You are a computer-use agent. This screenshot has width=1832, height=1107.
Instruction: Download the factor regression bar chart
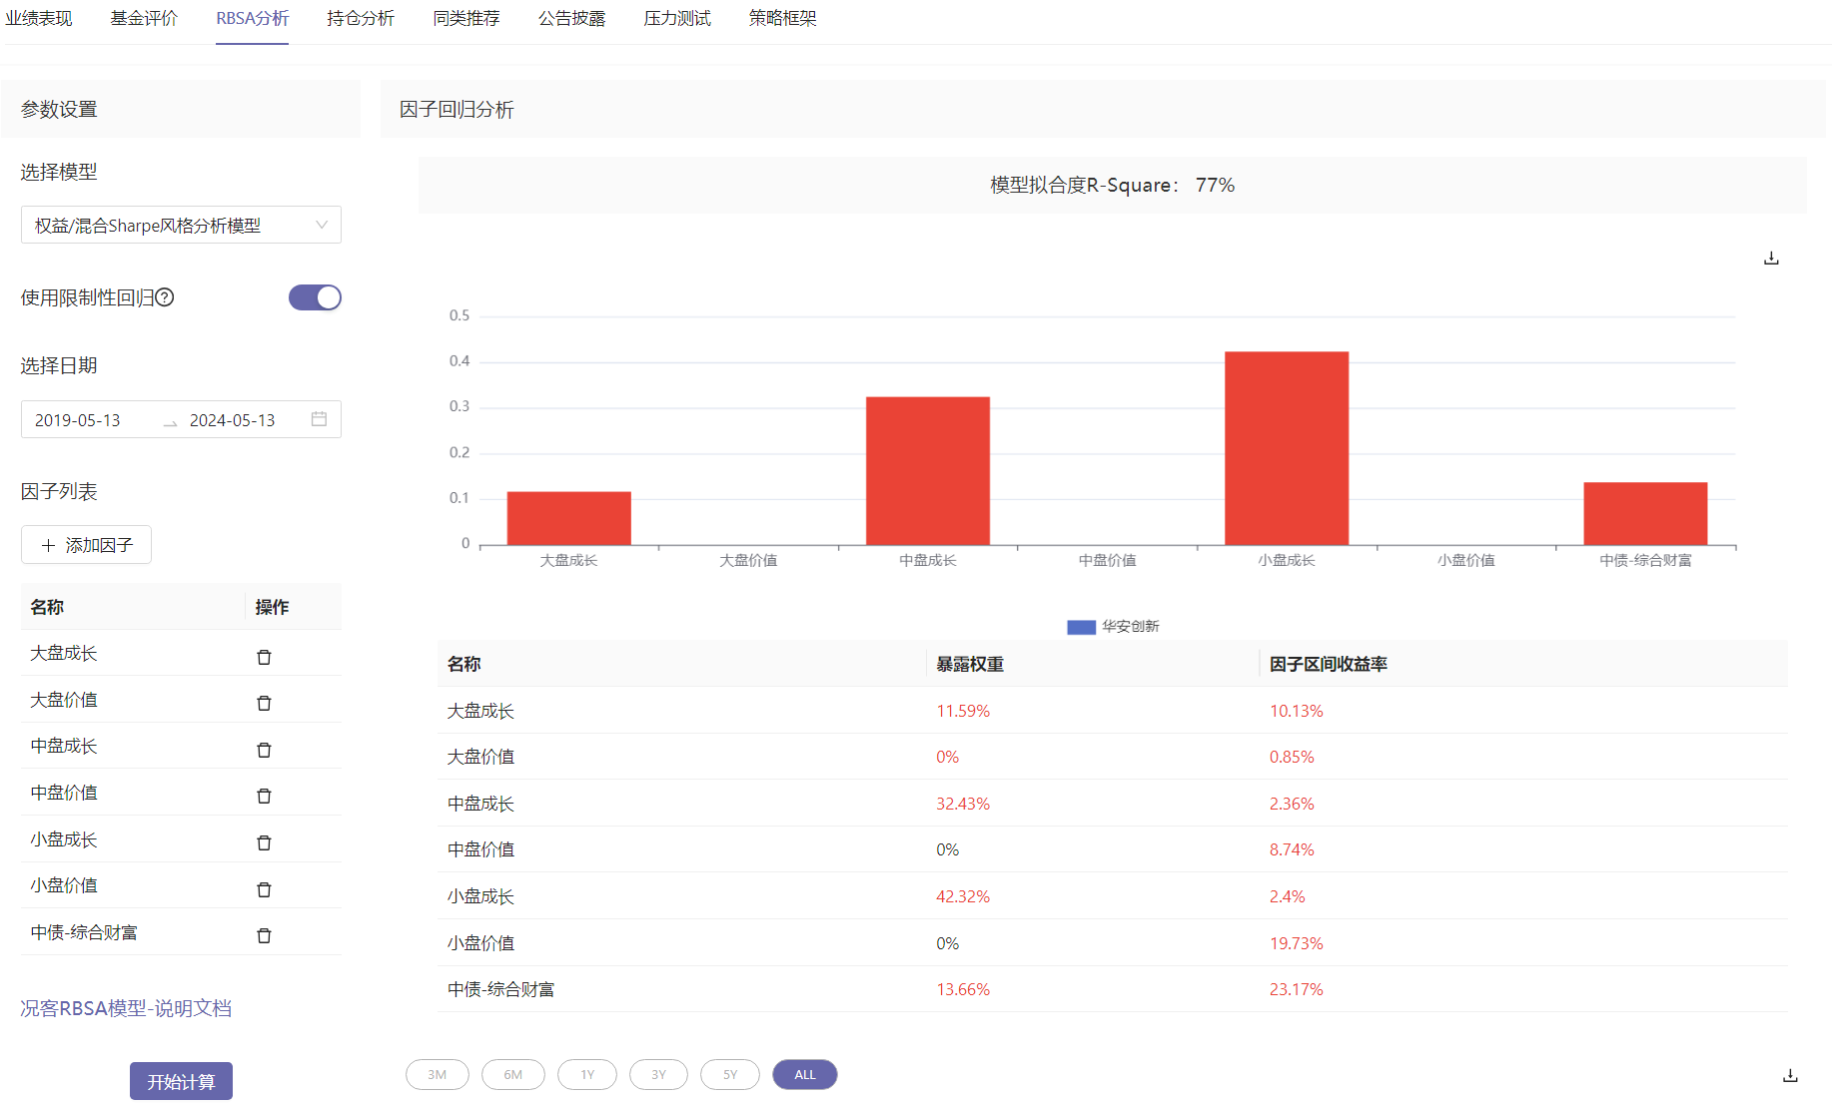pos(1771,259)
